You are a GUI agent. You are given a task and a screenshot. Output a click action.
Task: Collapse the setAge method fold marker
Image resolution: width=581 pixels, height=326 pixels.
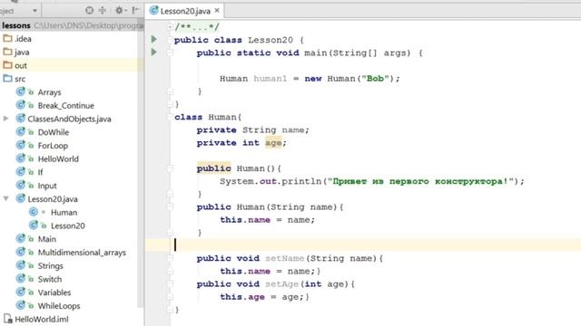click(170, 283)
